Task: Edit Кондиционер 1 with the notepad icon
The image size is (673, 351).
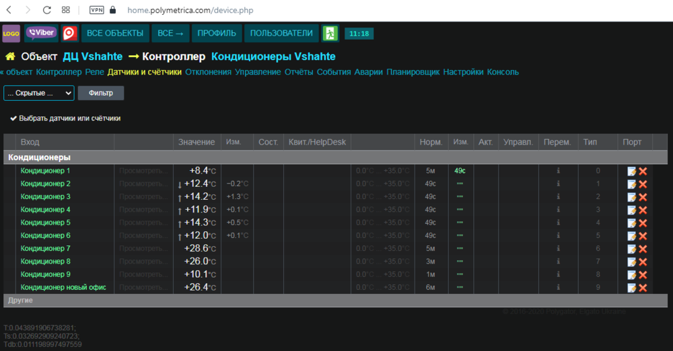Action: point(631,171)
